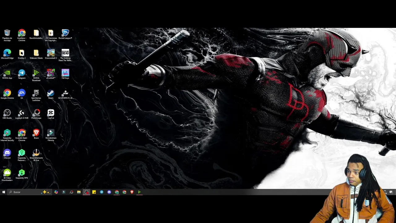The image size is (396, 223).
Task: Switch to Discord in the taskbar
Action: [x=109, y=192]
